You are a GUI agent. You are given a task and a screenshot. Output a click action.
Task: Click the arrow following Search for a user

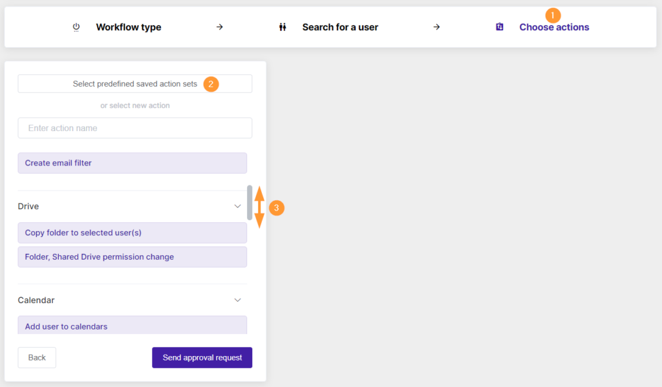coord(437,27)
